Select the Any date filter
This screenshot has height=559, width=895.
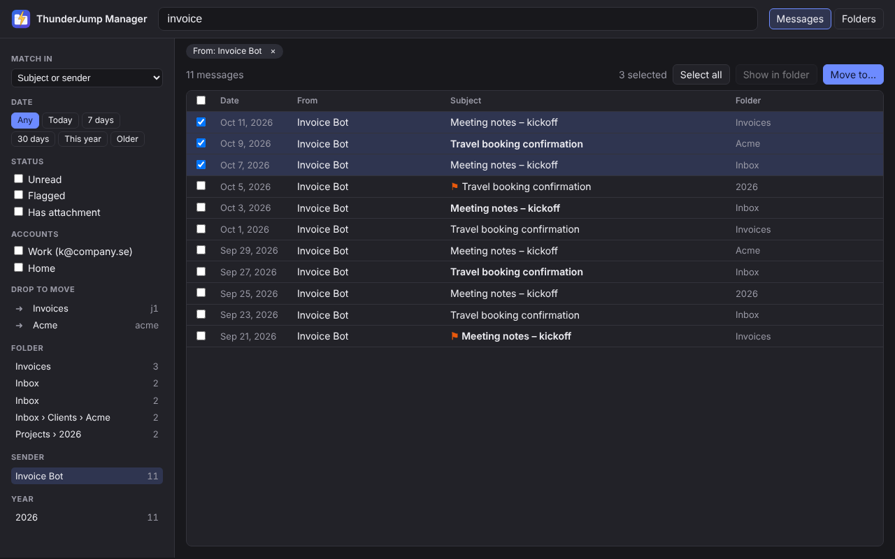point(25,120)
